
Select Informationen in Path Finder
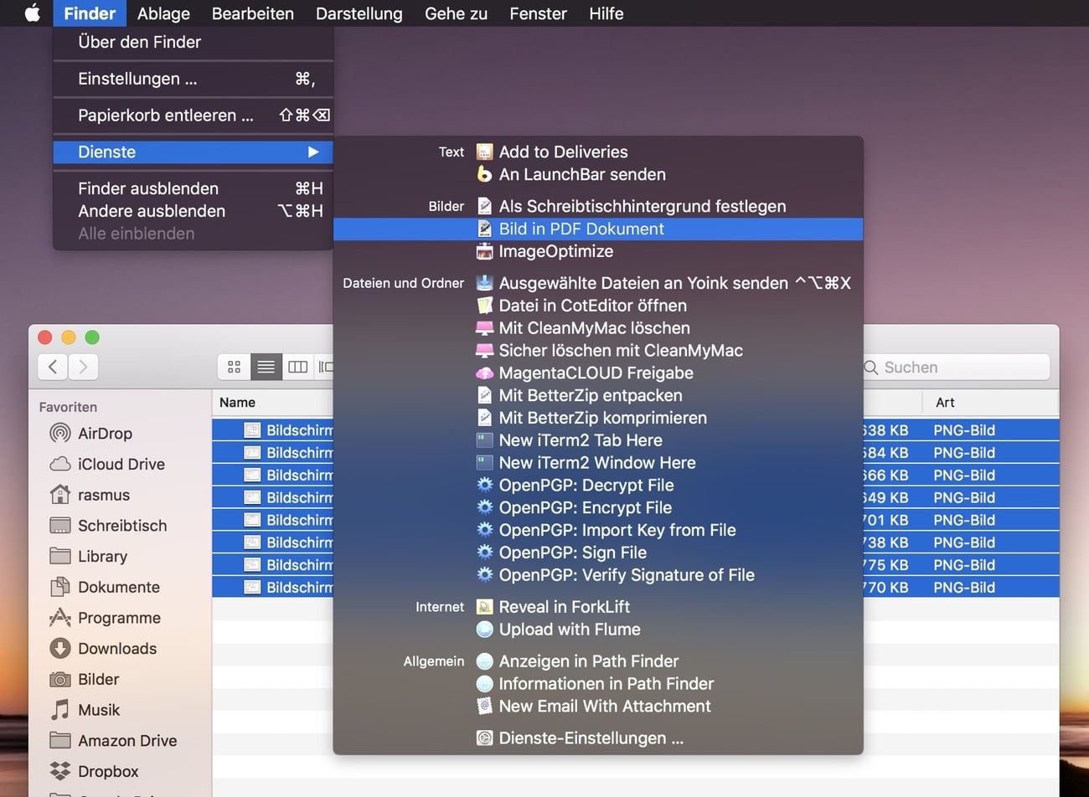click(598, 684)
